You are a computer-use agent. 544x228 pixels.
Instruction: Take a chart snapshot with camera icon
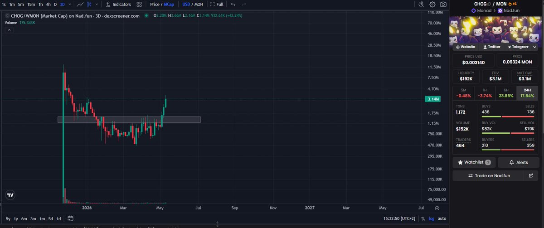click(x=443, y=4)
